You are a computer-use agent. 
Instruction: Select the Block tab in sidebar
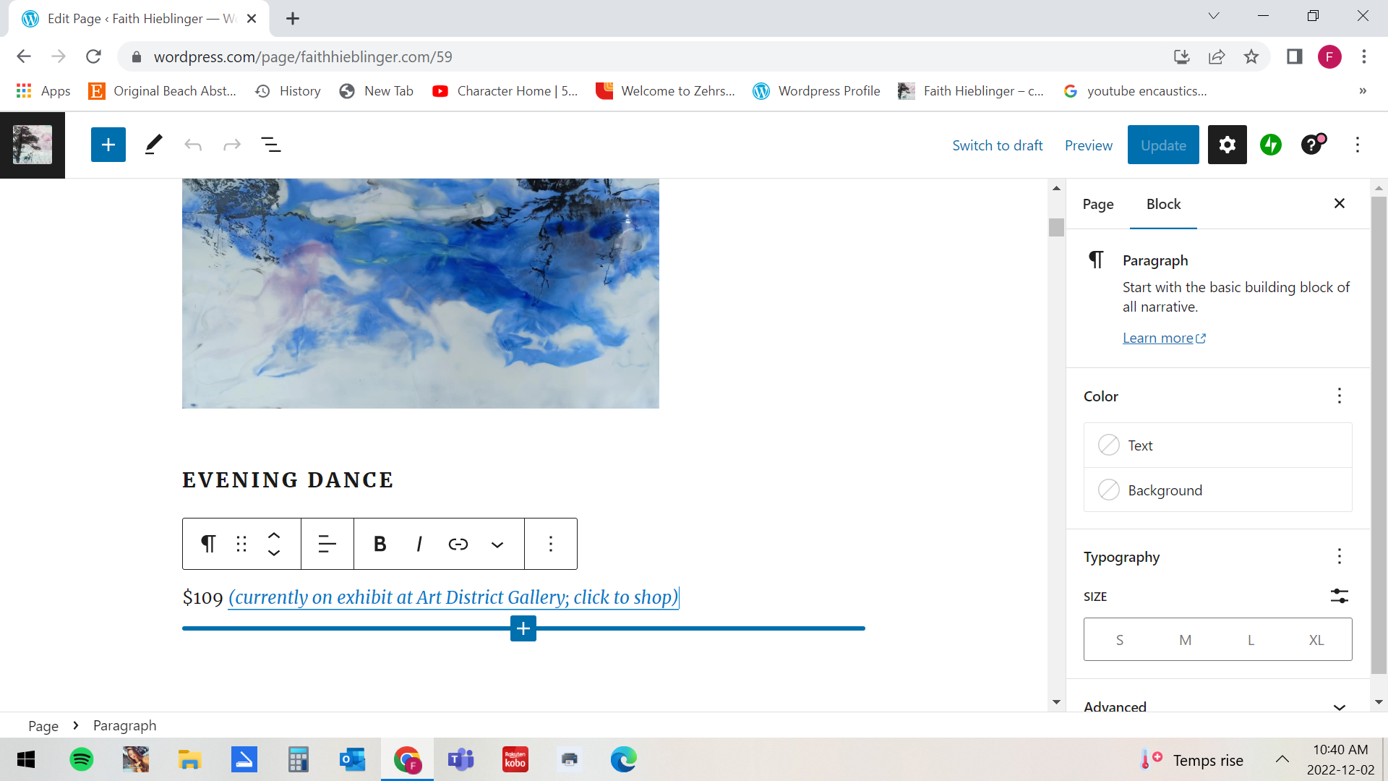pyautogui.click(x=1163, y=204)
